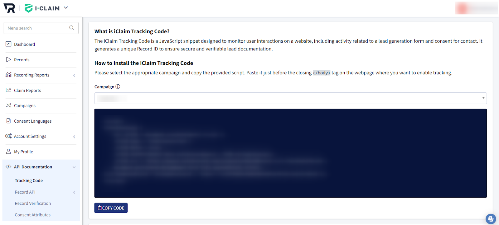This screenshot has width=499, height=225.
Task: Click the COPY CODE button
Action: point(111,208)
